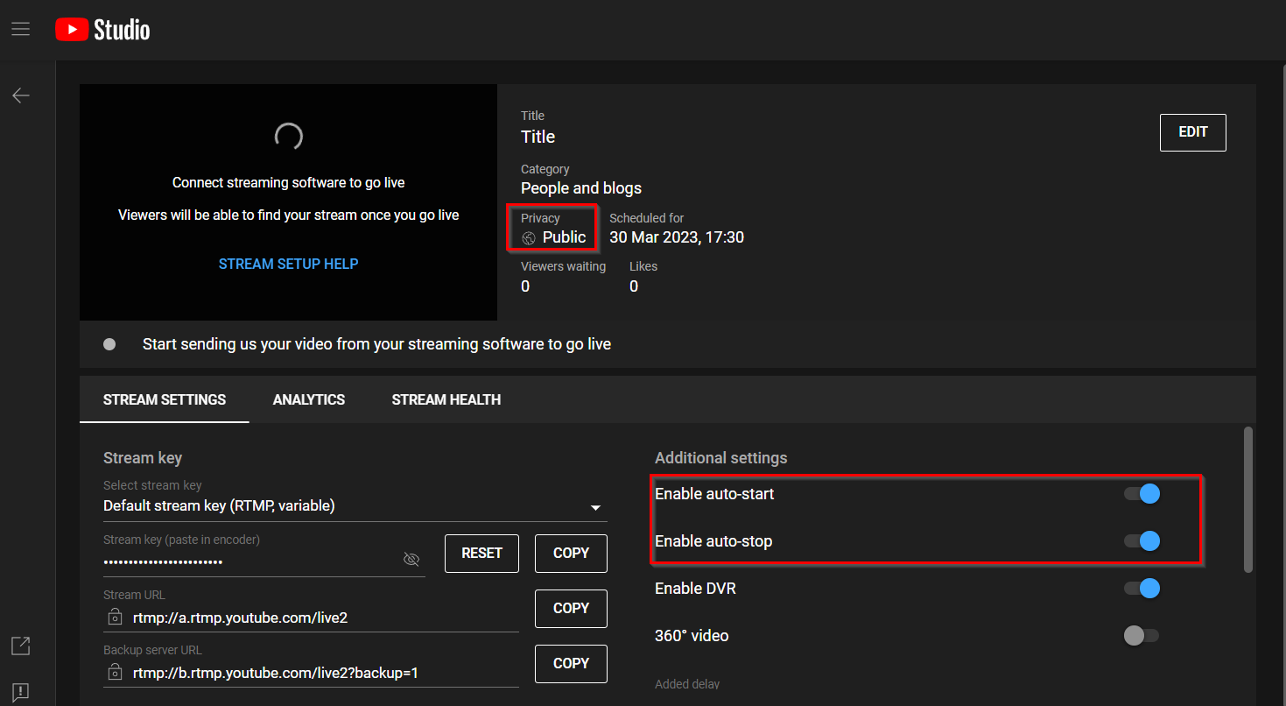Click the settings panel scrollbar
This screenshot has width=1286, height=706.
(x=1249, y=499)
